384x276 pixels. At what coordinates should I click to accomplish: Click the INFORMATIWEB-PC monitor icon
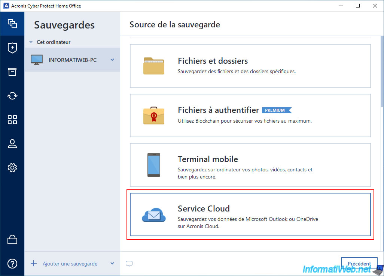[x=37, y=60]
